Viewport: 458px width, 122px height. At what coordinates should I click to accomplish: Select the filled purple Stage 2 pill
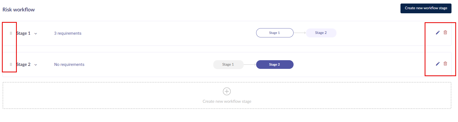(275, 65)
